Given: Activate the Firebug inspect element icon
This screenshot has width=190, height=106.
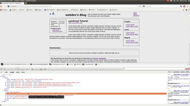Looking at the screenshot, I should (4, 69).
